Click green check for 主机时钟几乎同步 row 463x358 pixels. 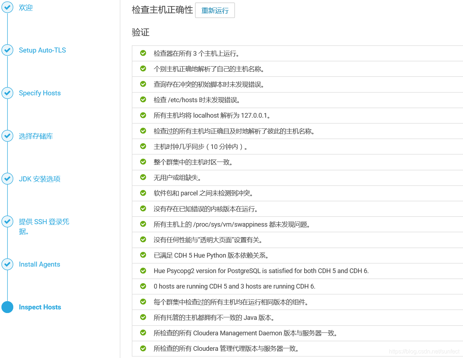[143, 146]
